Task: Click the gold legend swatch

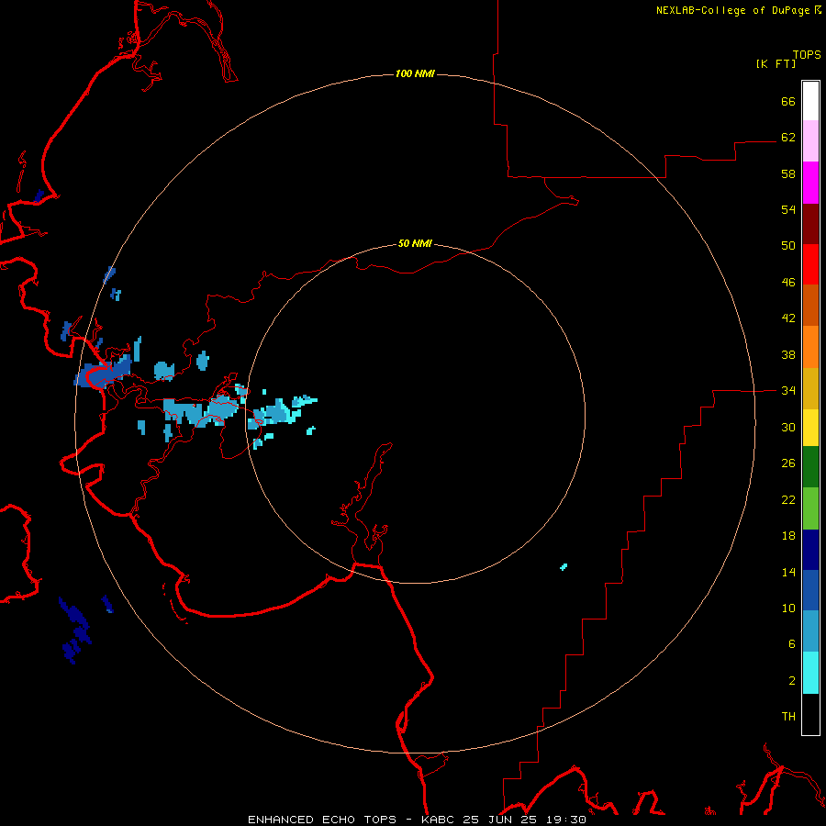Action: (x=810, y=388)
